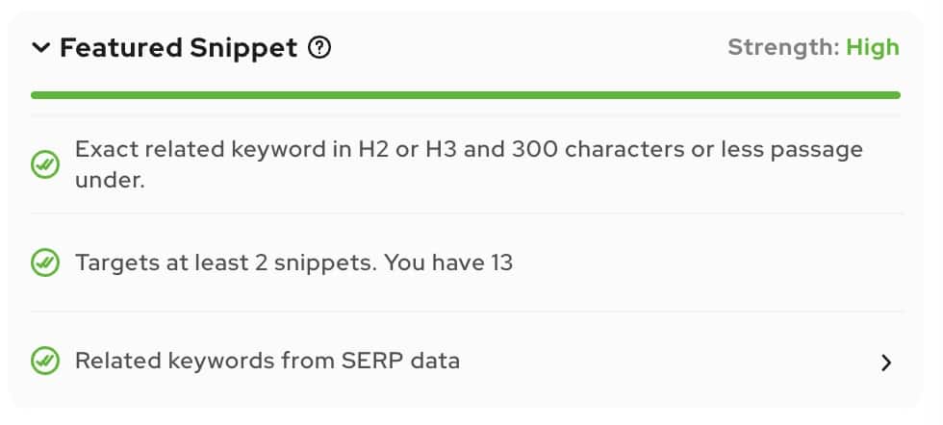943x425 pixels.
Task: Click the Featured Snippet heading
Action: pos(179,47)
